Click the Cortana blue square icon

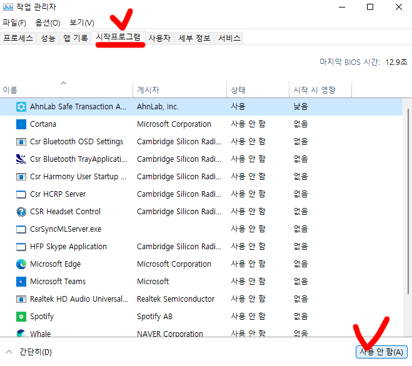click(x=21, y=124)
